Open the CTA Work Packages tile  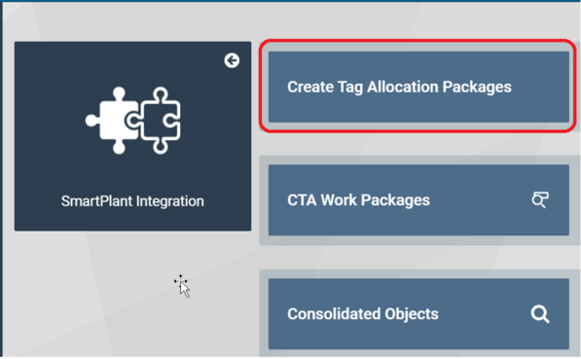click(418, 200)
